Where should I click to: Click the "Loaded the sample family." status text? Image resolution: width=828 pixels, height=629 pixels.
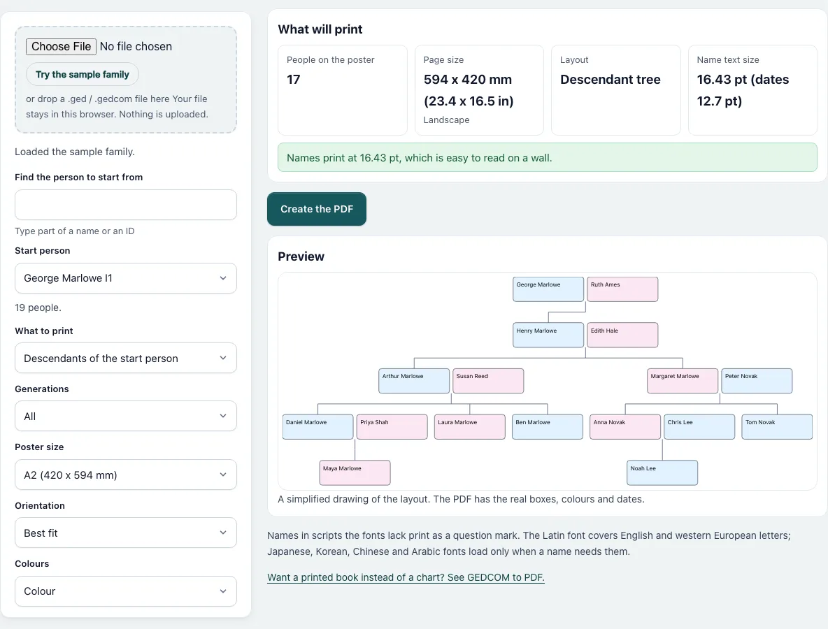pyautogui.click(x=75, y=152)
